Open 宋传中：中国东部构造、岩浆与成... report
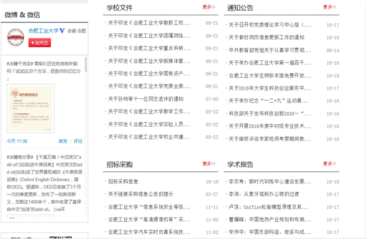This screenshot has height=239, width=367. [x=270, y=232]
